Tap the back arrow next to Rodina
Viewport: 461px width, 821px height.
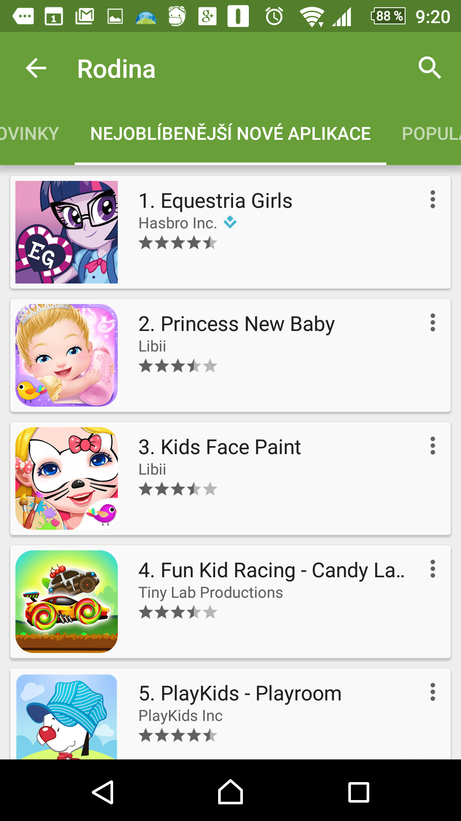pyautogui.click(x=36, y=68)
